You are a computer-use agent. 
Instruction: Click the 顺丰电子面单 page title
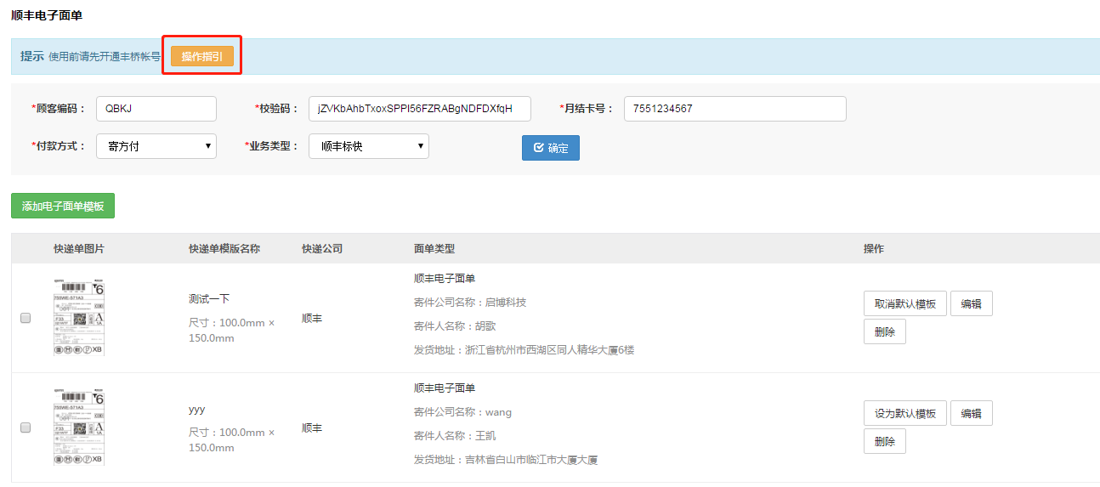pos(47,15)
